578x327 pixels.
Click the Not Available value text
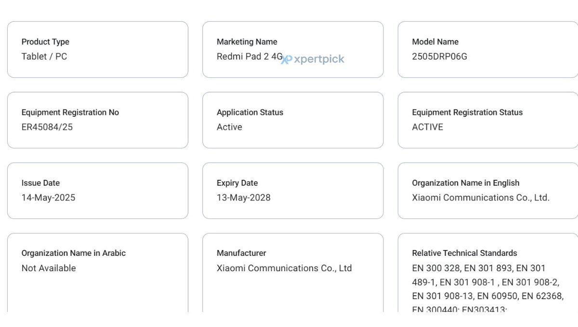click(49, 268)
